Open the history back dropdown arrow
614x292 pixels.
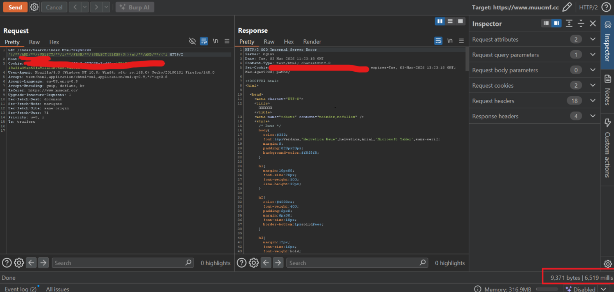(x=84, y=7)
